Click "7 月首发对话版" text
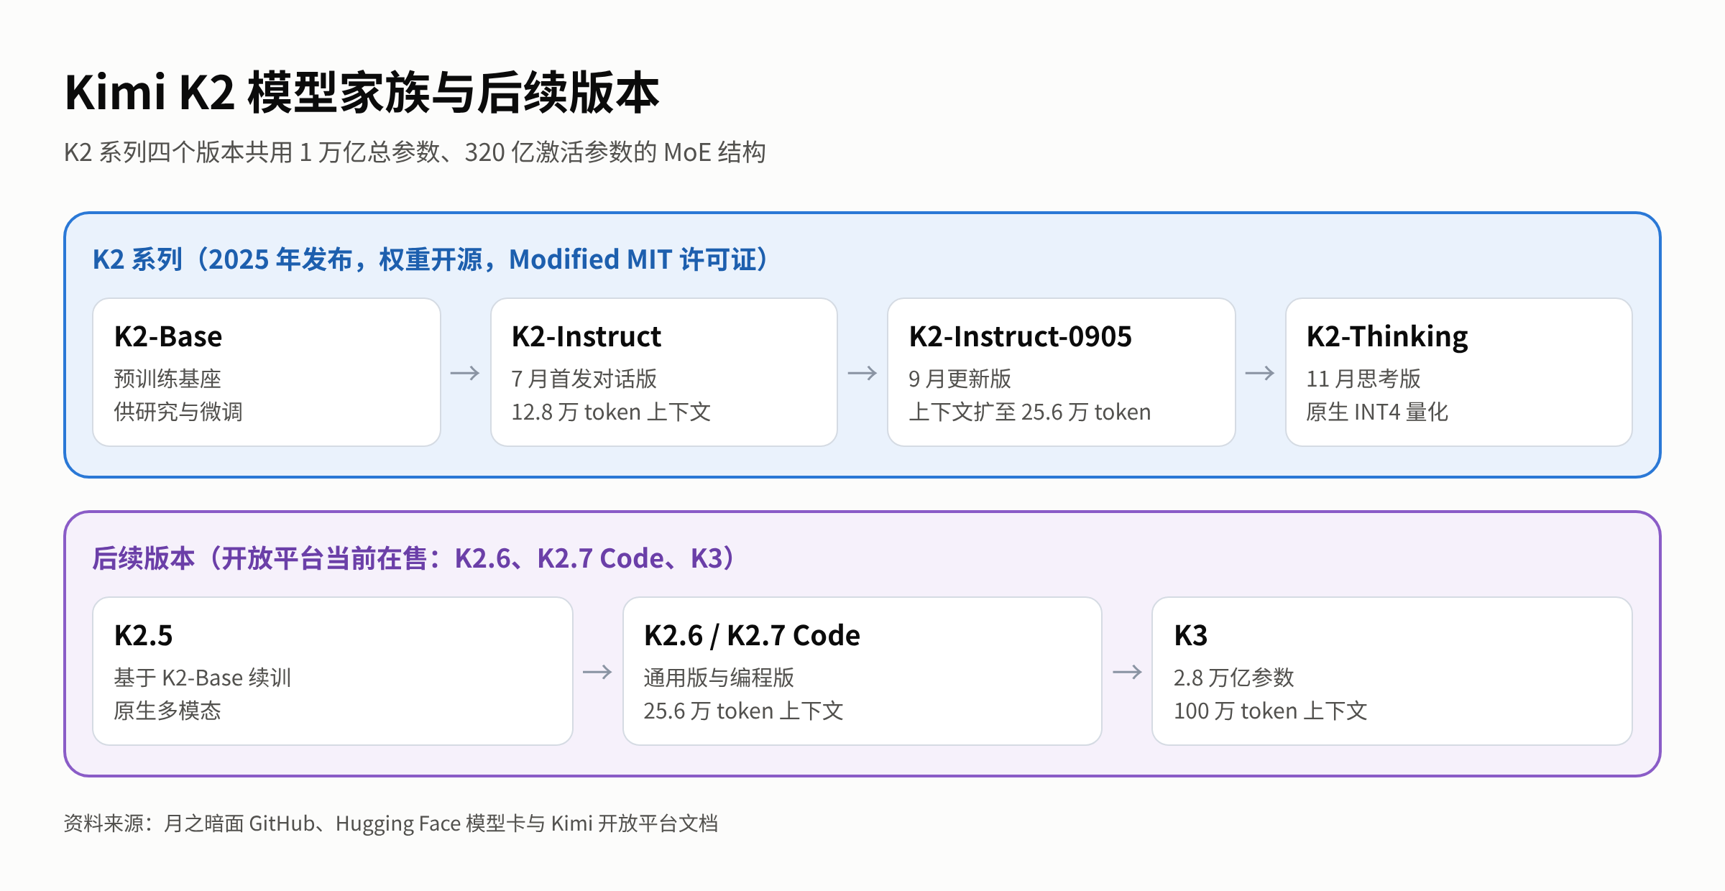Image resolution: width=1725 pixels, height=891 pixels. 584,379
